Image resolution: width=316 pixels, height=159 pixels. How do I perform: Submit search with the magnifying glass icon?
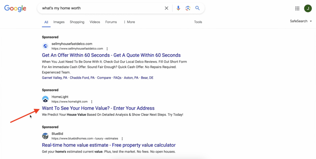click(197, 8)
